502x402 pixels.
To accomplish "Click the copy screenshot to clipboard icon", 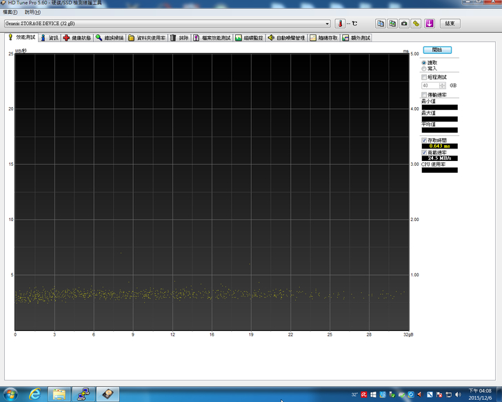I will tap(392, 23).
